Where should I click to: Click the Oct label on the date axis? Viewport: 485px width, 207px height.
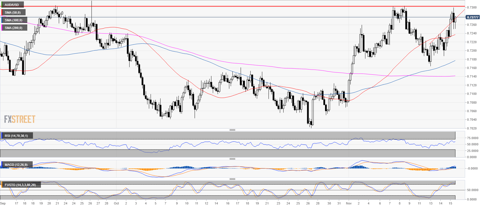click(116, 203)
